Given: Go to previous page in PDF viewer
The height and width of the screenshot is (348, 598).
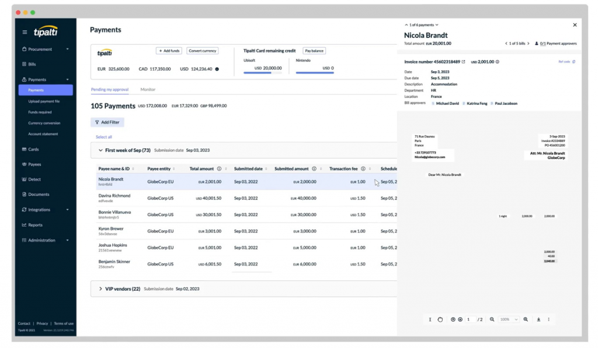Looking at the screenshot, I should click(x=453, y=319).
